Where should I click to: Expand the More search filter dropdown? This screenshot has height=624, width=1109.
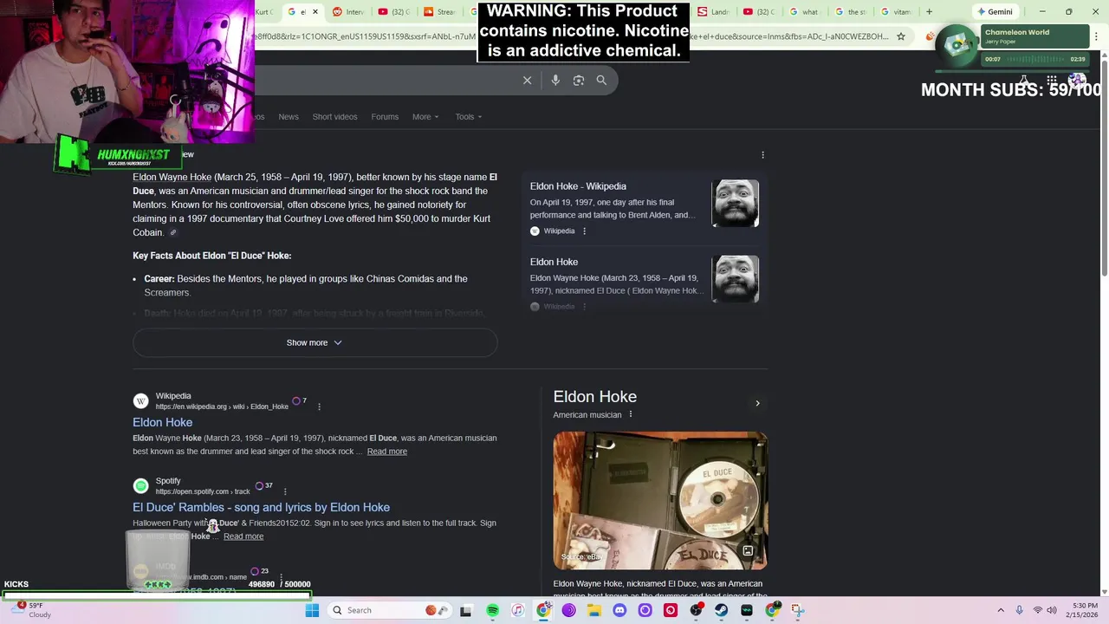coord(425,117)
